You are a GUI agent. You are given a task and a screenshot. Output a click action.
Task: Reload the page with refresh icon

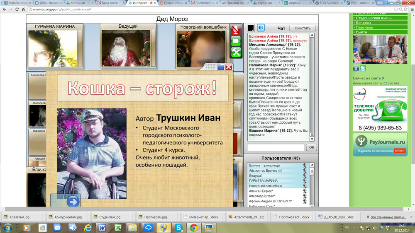[17, 9]
